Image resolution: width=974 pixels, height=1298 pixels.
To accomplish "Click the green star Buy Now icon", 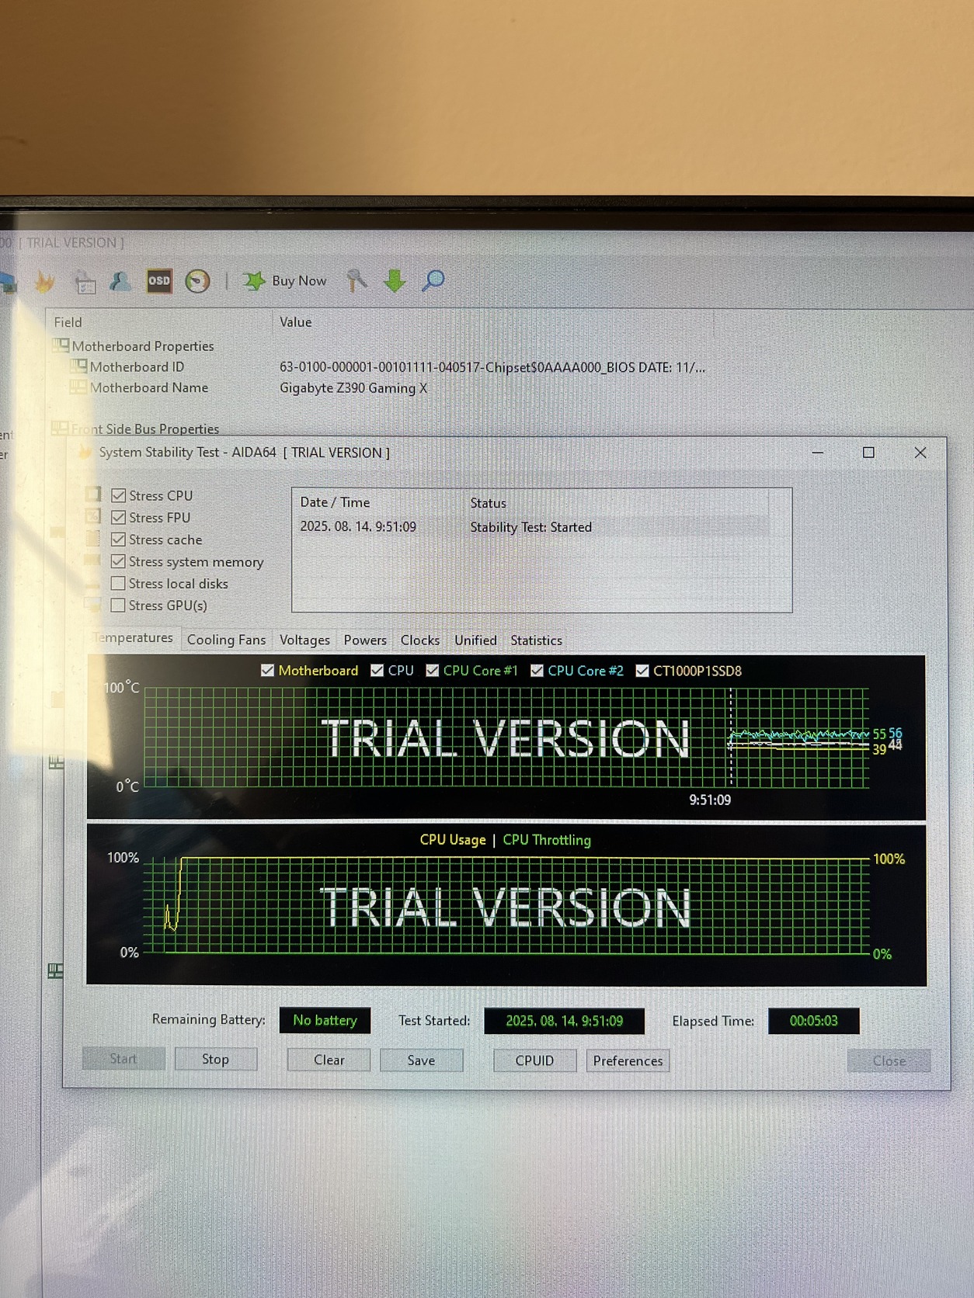I will 254,280.
